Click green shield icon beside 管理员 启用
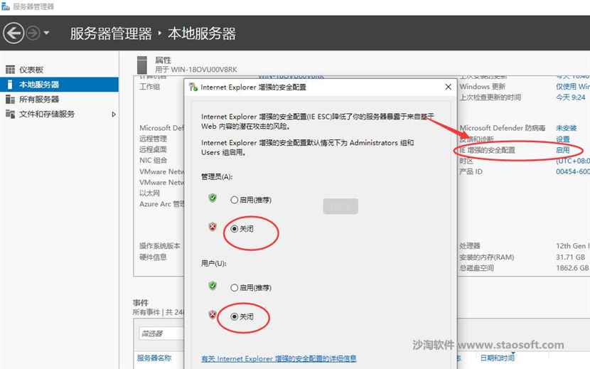 (x=213, y=198)
